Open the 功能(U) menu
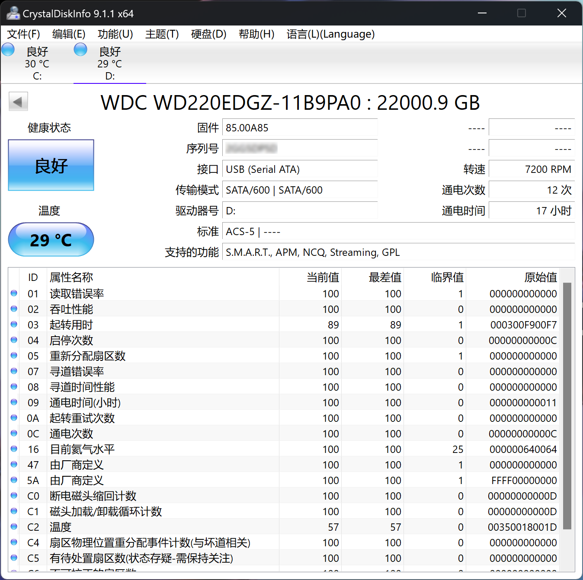The width and height of the screenshot is (583, 580). [115, 34]
